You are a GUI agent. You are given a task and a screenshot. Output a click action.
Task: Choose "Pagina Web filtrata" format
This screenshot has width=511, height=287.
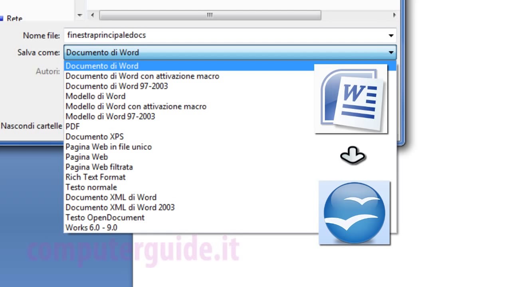pos(230,167)
